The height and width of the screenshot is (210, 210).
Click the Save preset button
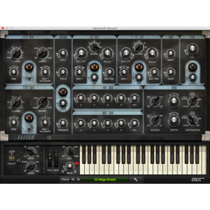pyautogui.click(x=65, y=179)
